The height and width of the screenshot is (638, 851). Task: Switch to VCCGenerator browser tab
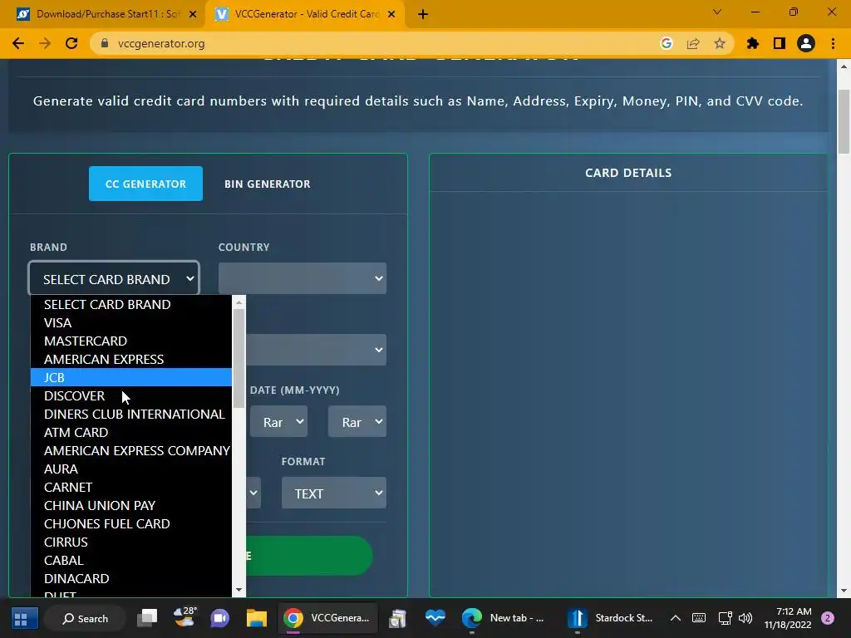[x=304, y=14]
